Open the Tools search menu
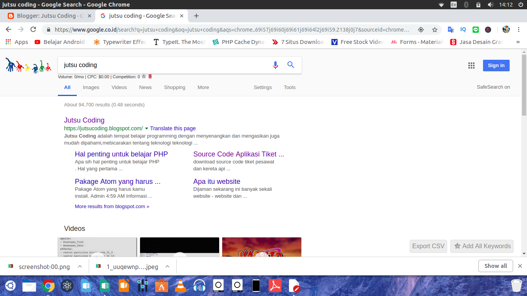 [290, 87]
